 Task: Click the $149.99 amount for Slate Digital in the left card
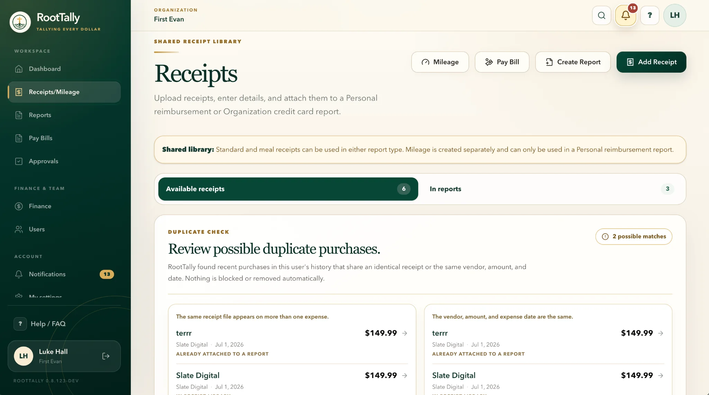(381, 376)
